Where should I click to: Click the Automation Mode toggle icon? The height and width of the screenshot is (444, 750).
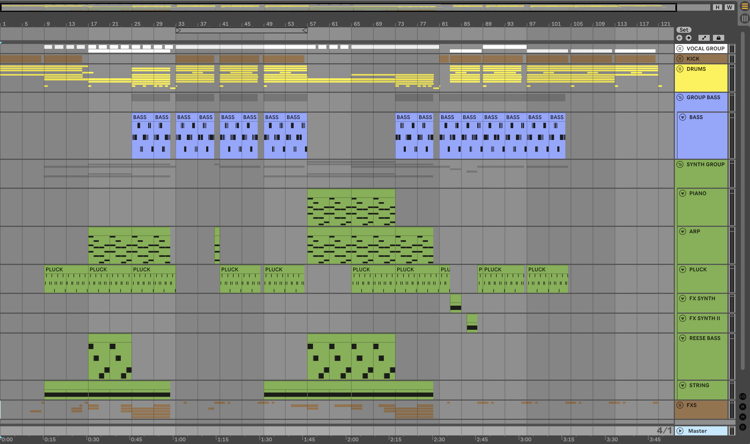click(704, 38)
